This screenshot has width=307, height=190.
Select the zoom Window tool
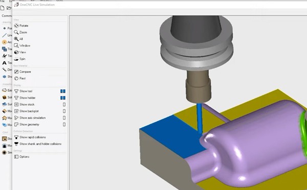click(x=22, y=45)
